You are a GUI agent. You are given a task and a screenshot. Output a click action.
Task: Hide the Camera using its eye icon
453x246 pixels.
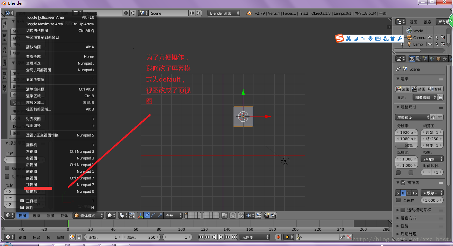[x=430, y=38]
